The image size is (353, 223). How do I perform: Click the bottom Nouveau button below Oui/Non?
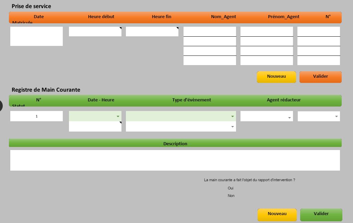pos(277,214)
